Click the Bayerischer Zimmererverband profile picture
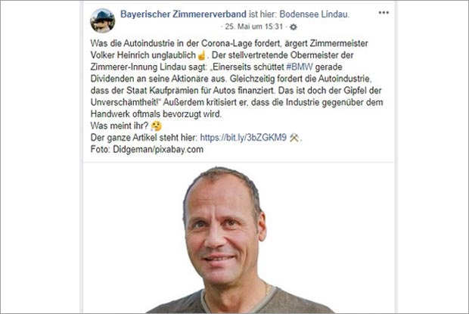Image resolution: width=469 pixels, height=314 pixels. [103, 20]
